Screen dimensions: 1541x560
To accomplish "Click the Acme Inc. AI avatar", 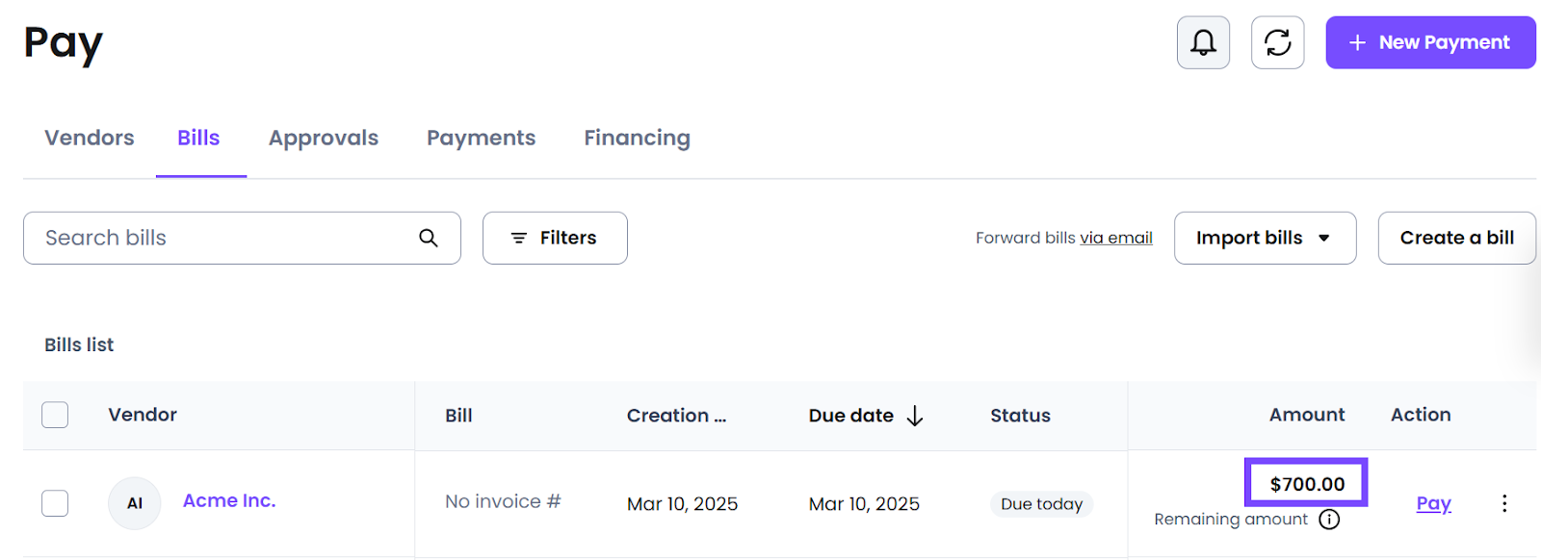I will (x=135, y=503).
